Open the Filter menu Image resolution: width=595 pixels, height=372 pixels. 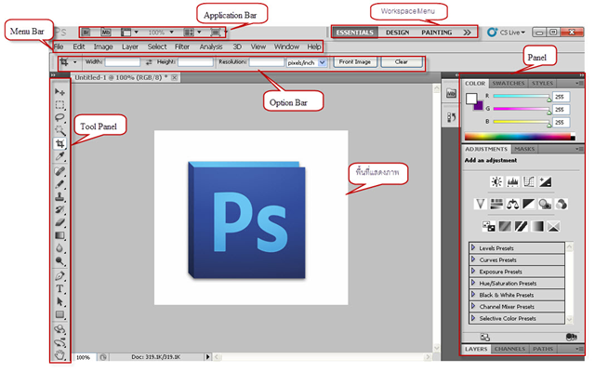(x=182, y=46)
